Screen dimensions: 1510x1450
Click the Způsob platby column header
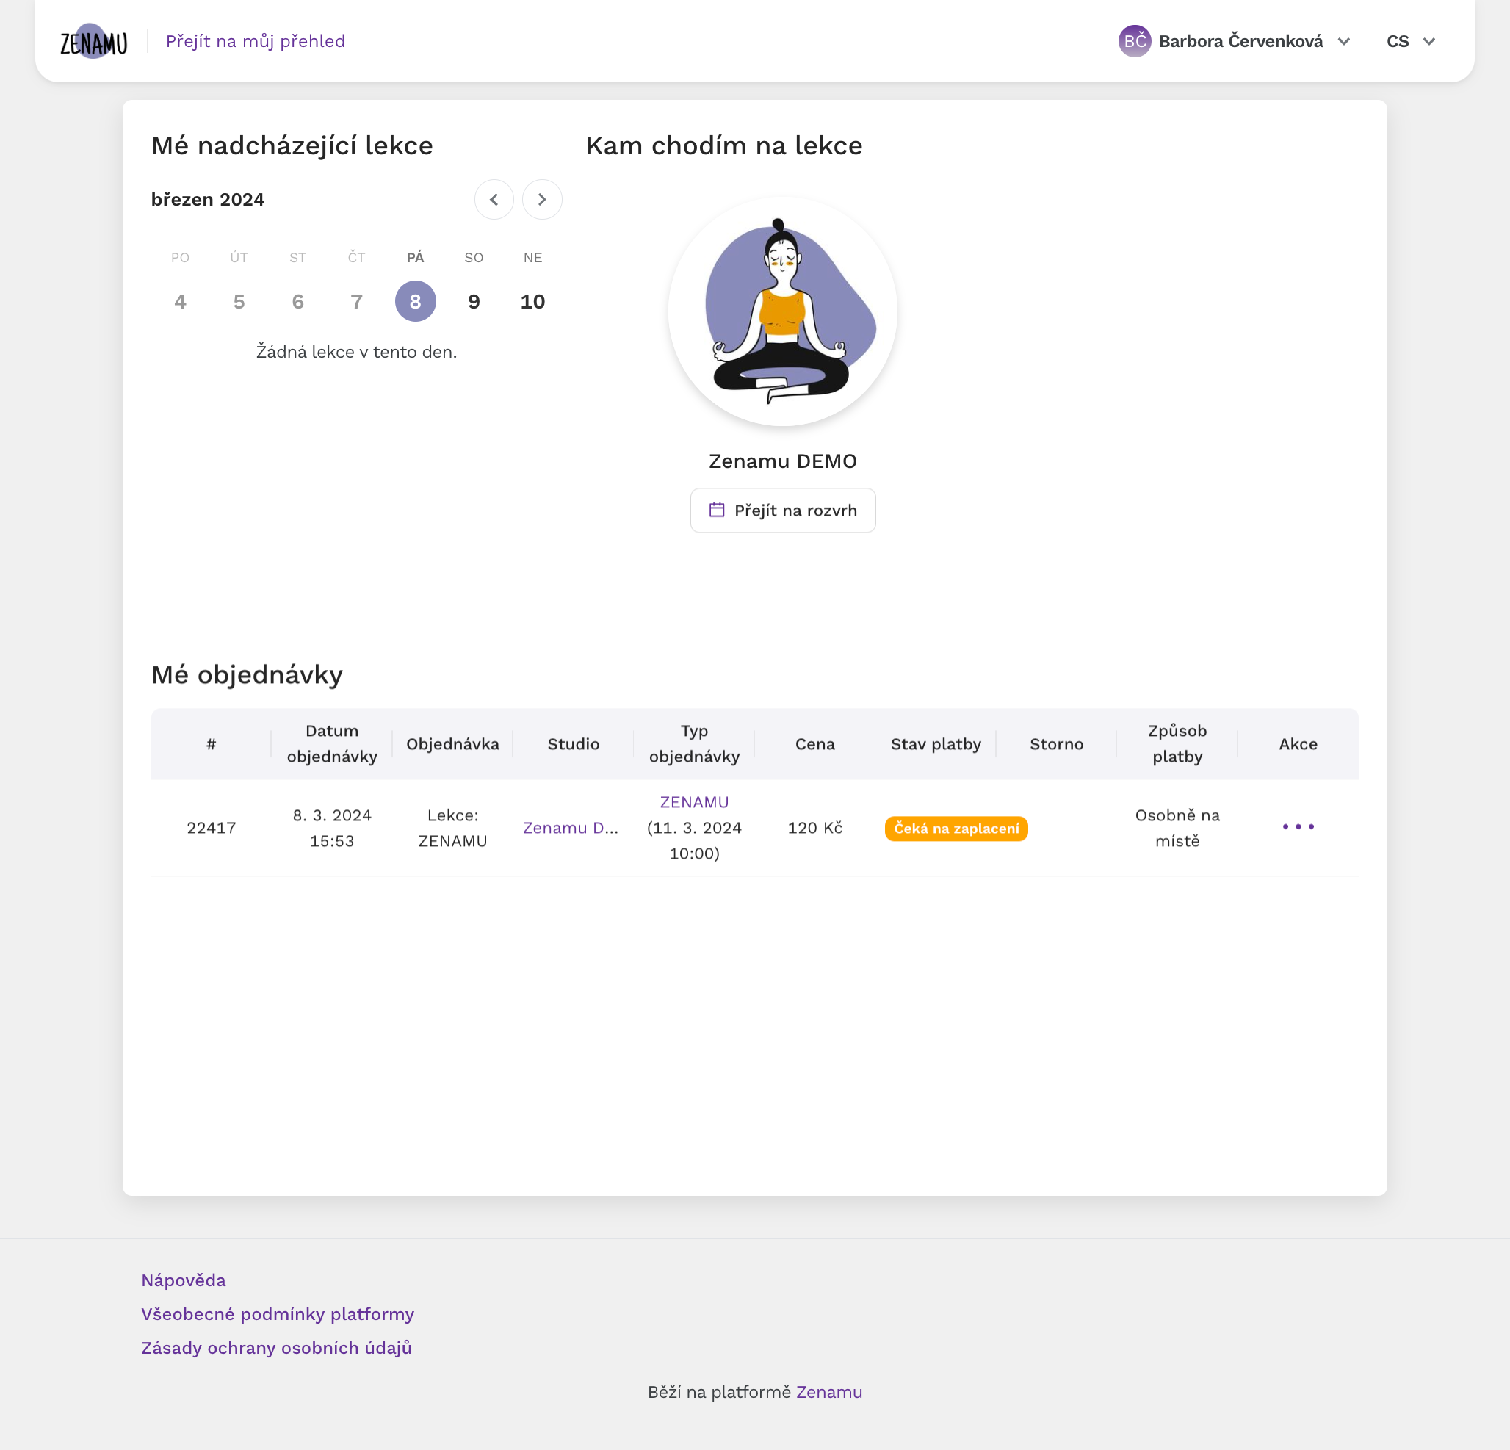[x=1177, y=743]
